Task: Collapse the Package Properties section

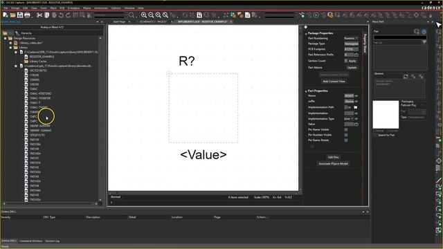Action: (306, 33)
